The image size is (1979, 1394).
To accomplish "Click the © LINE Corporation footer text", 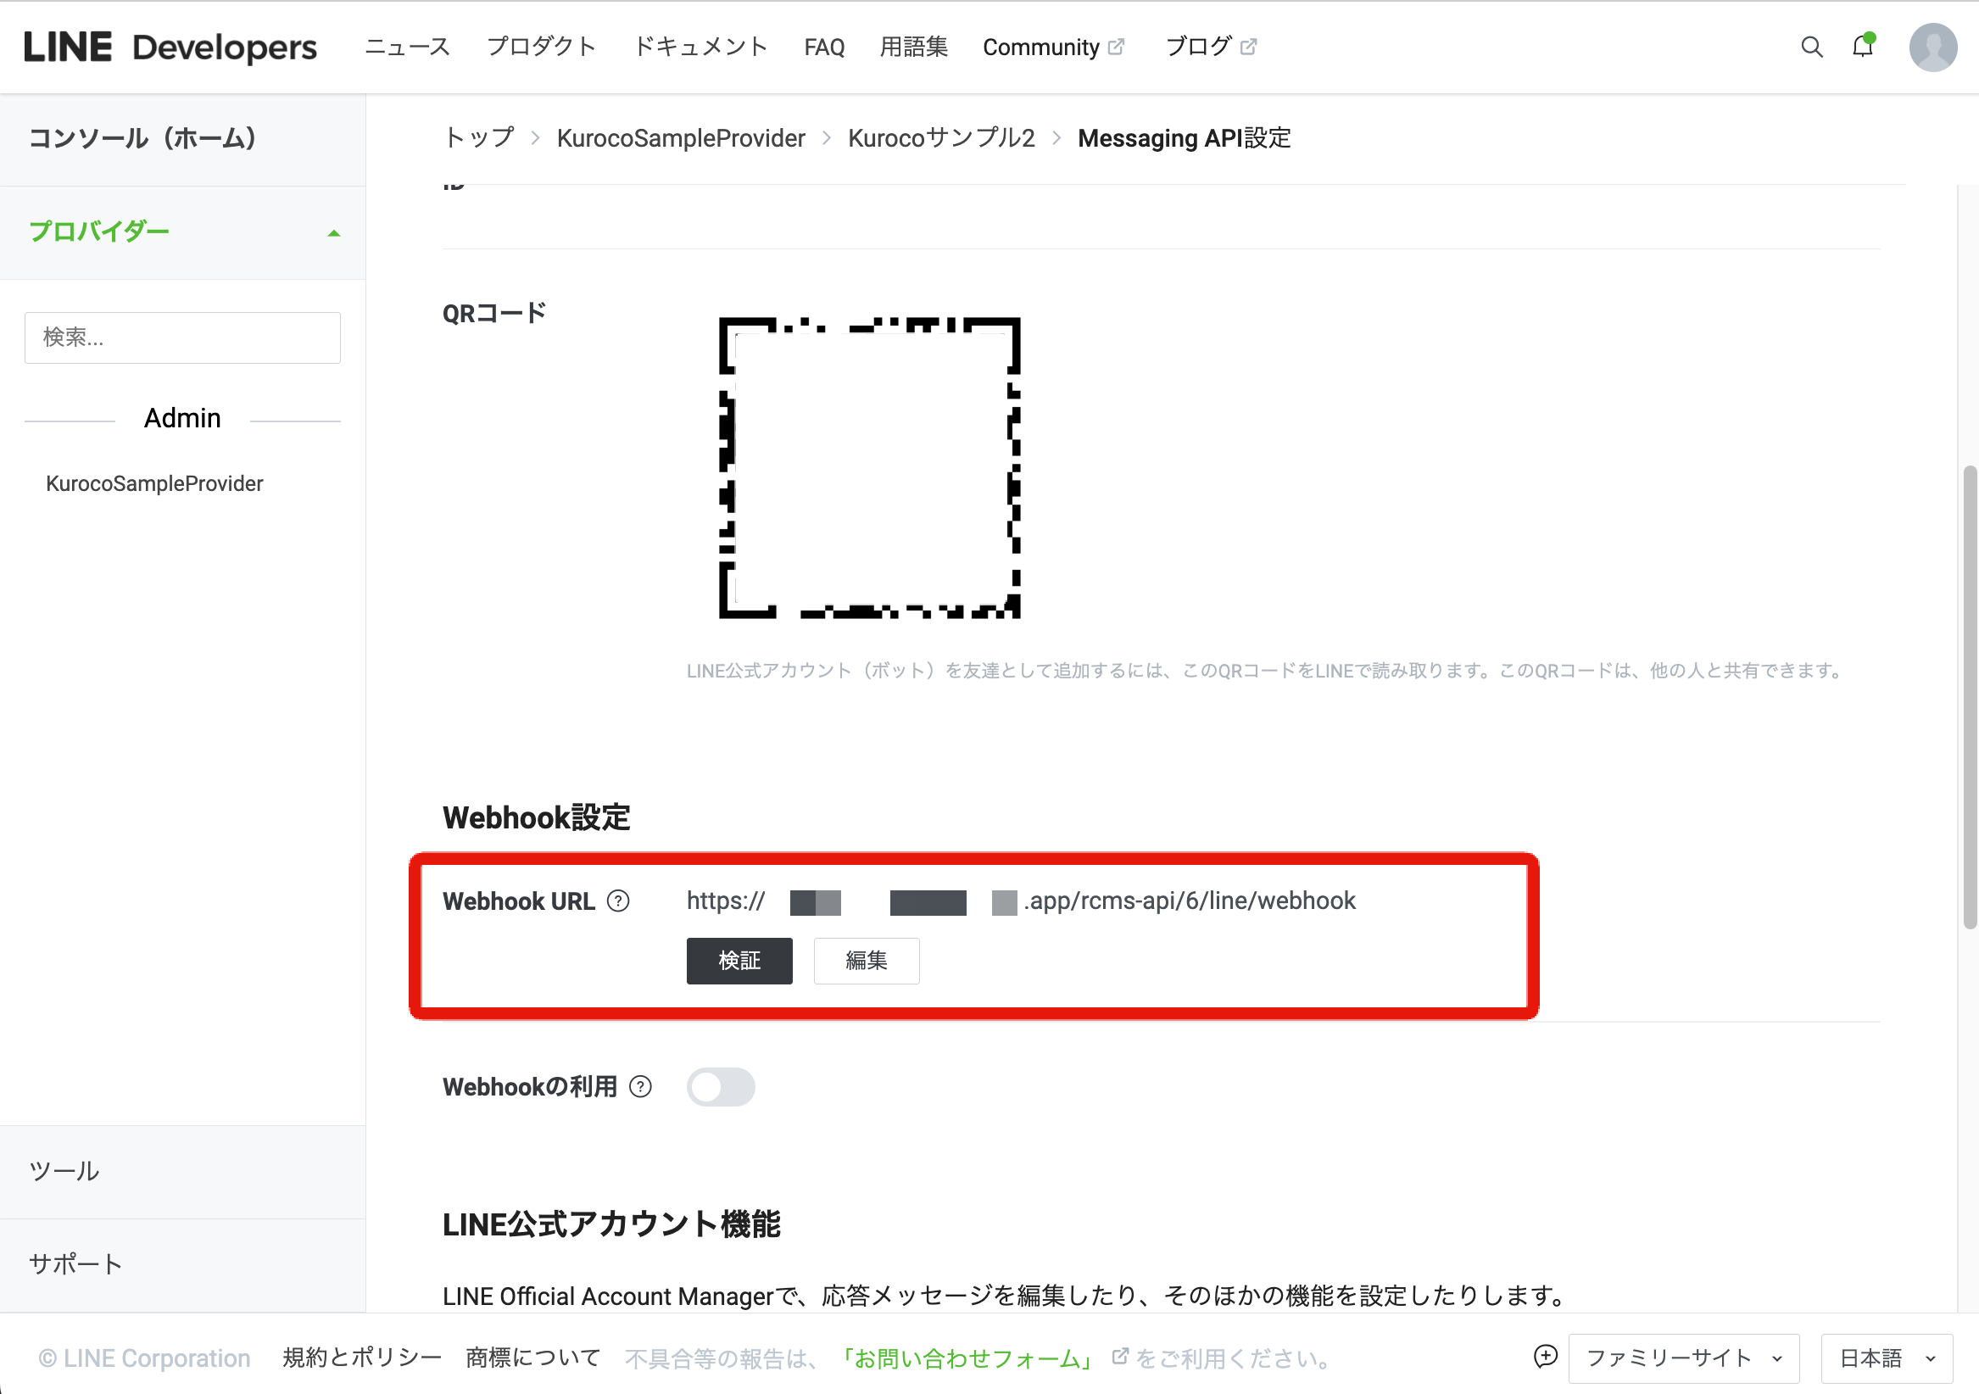I will click(x=144, y=1358).
